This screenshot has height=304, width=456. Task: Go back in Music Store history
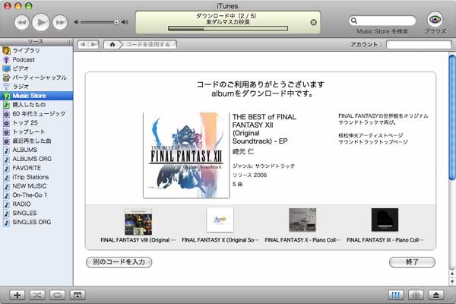[x=83, y=45]
